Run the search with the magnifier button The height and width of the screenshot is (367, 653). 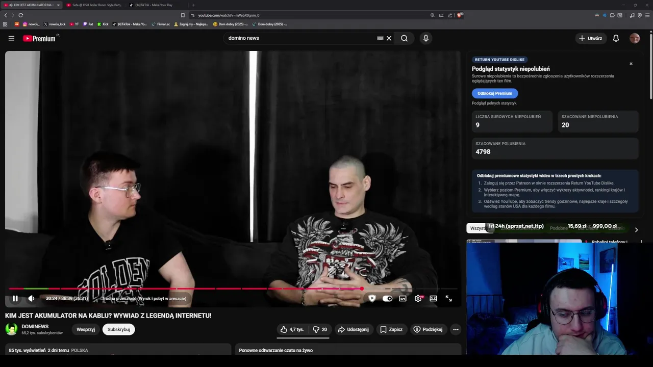click(x=404, y=38)
